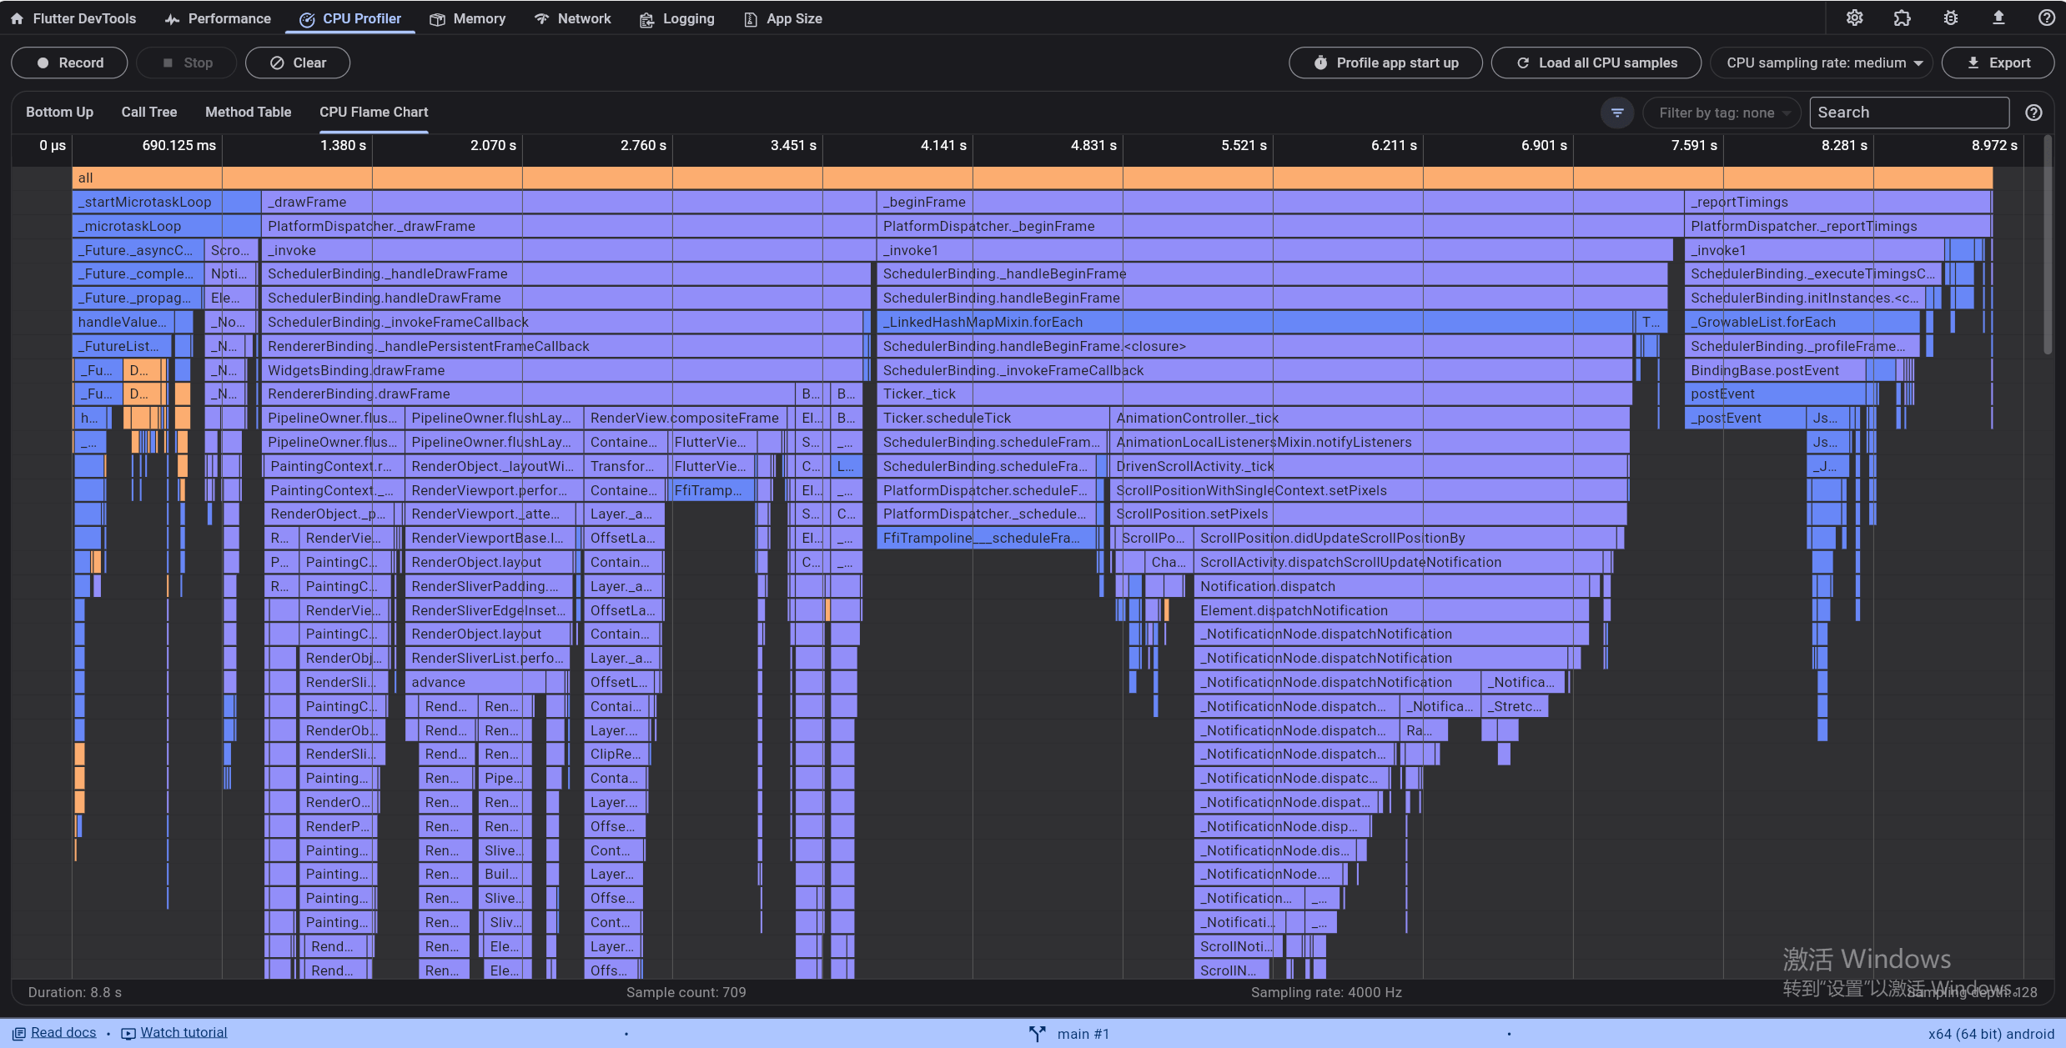
Task: Click the bug report icon
Action: click(x=1950, y=18)
